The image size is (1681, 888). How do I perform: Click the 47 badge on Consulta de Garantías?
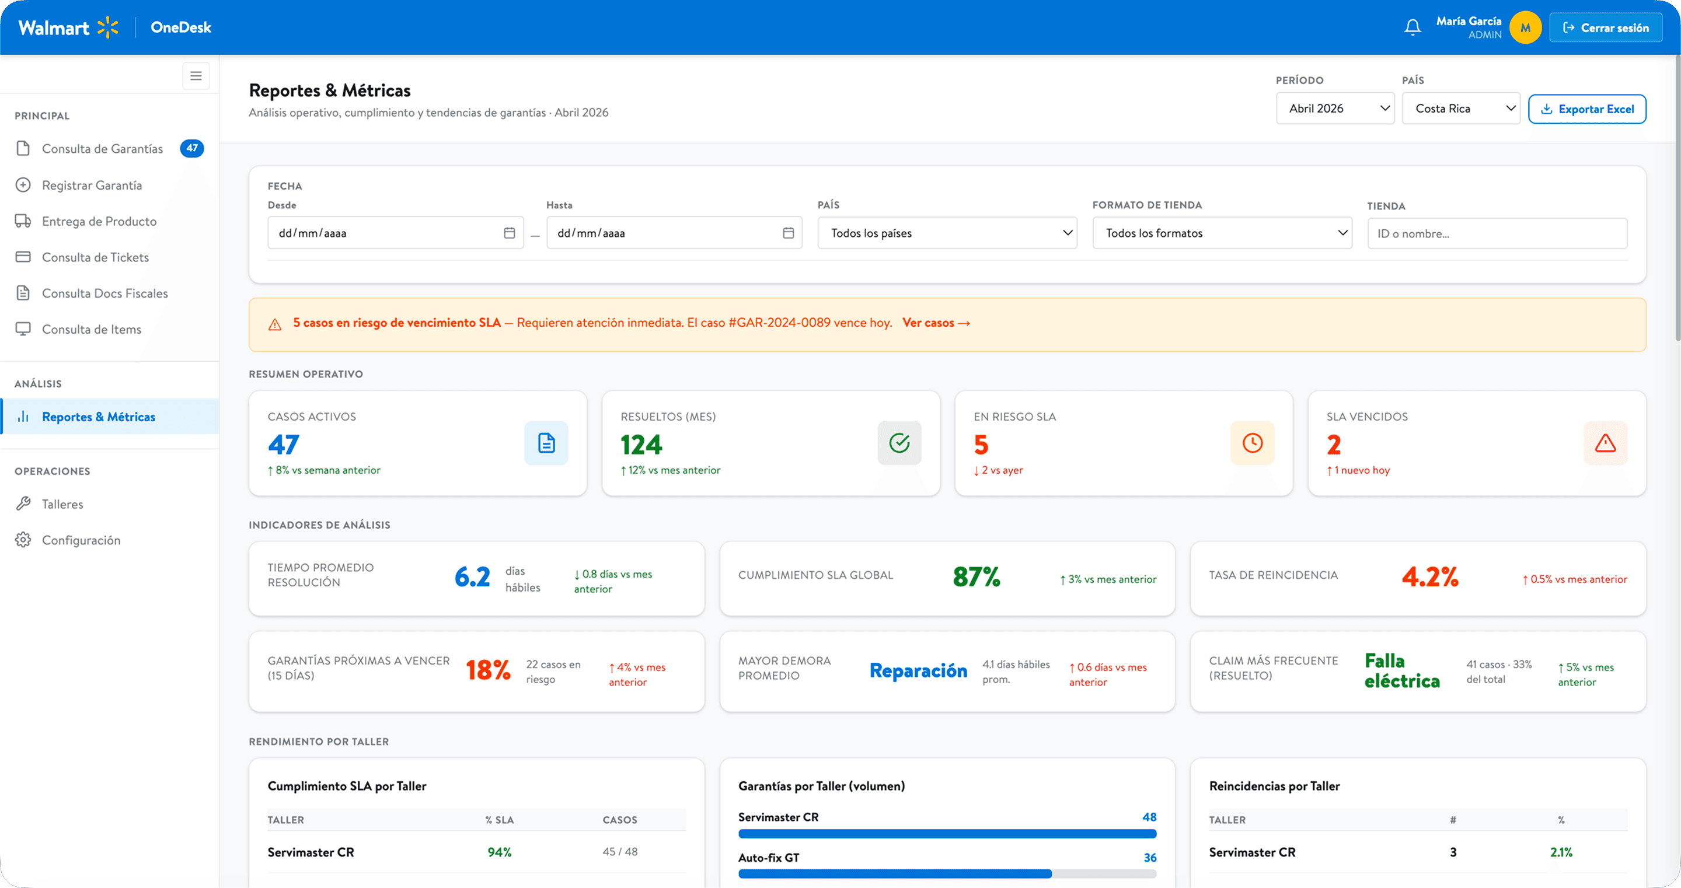(x=192, y=148)
